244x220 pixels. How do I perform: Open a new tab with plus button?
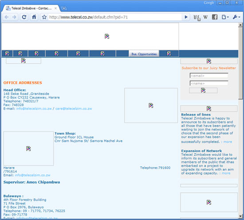click(x=64, y=8)
